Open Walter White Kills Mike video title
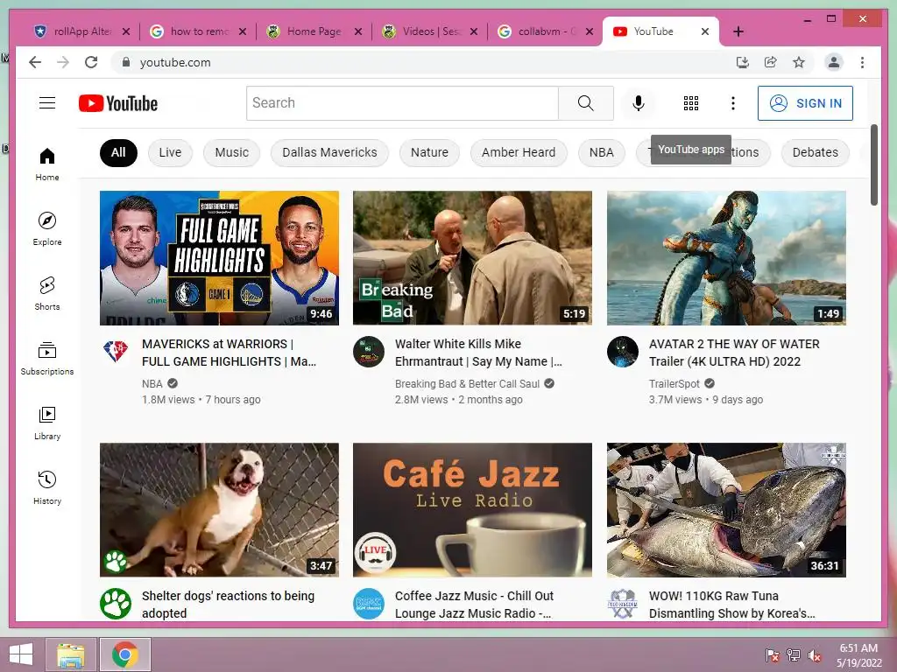897x672 pixels. (478, 353)
